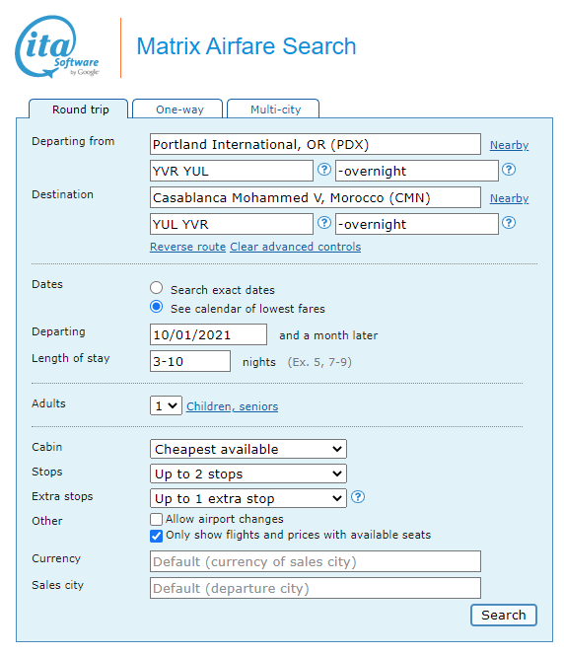The height and width of the screenshot is (656, 564).
Task: Open help icon beside YVR YUL routing field
Action: click(x=324, y=170)
